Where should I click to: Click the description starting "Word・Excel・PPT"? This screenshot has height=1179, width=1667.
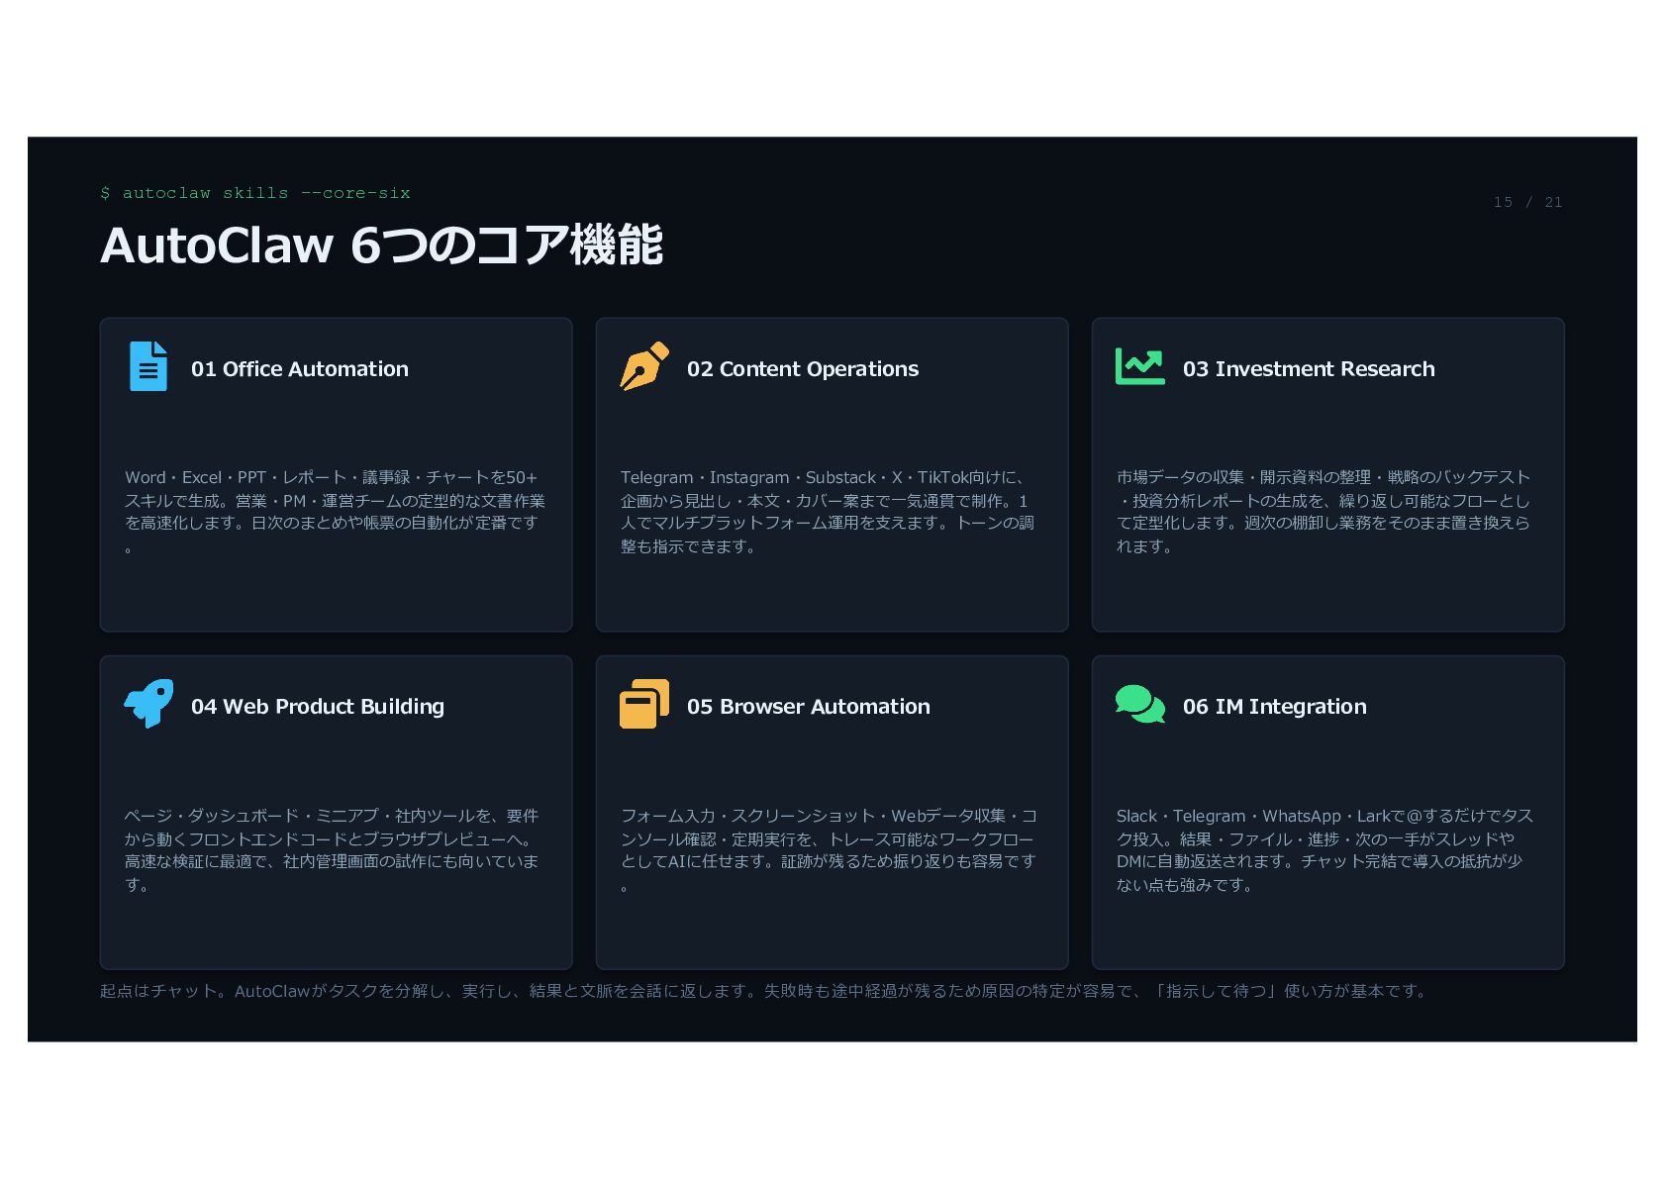[335, 512]
